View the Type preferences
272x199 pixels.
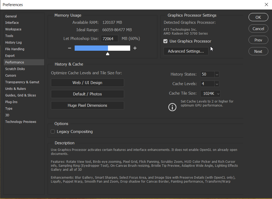pyautogui.click(x=9, y=108)
